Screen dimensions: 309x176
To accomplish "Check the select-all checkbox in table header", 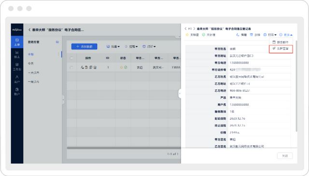I will pyautogui.click(x=71, y=58).
